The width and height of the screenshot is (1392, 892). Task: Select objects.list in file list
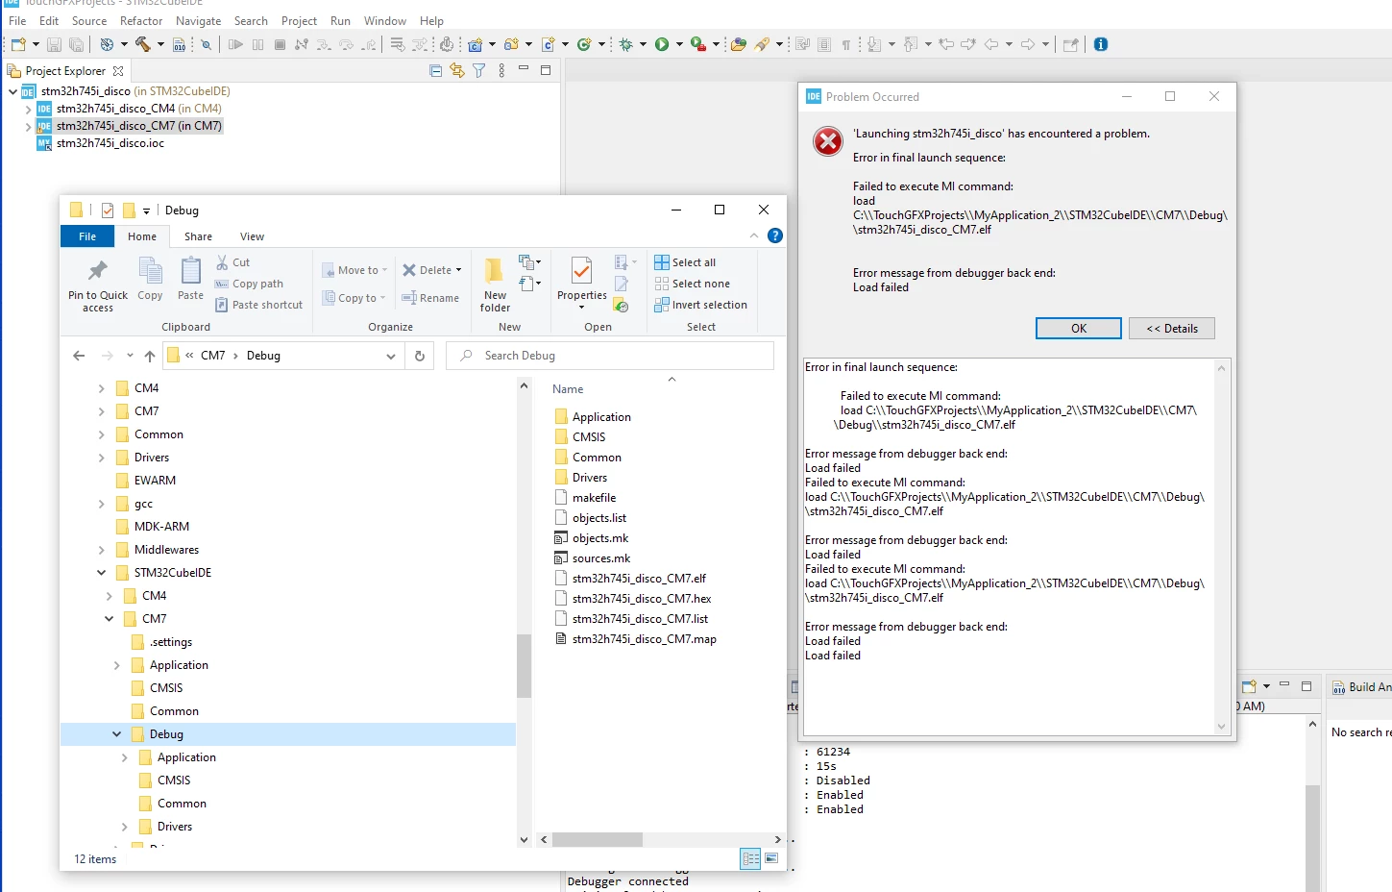598,518
